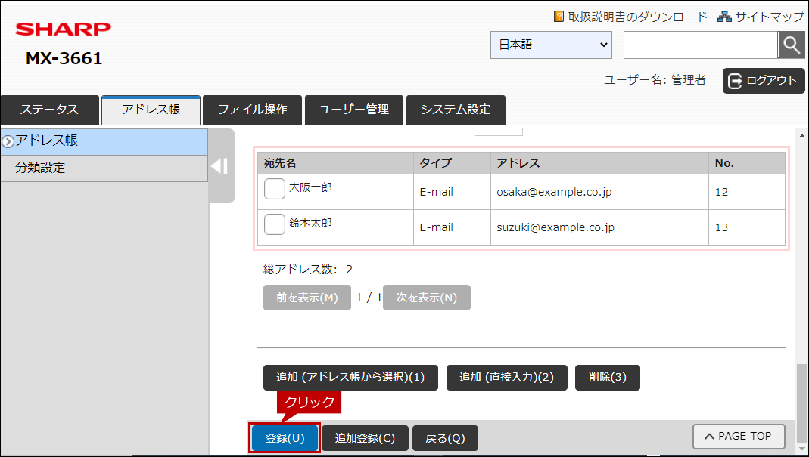
Task: Click the sitemap icon
Action: click(x=724, y=17)
